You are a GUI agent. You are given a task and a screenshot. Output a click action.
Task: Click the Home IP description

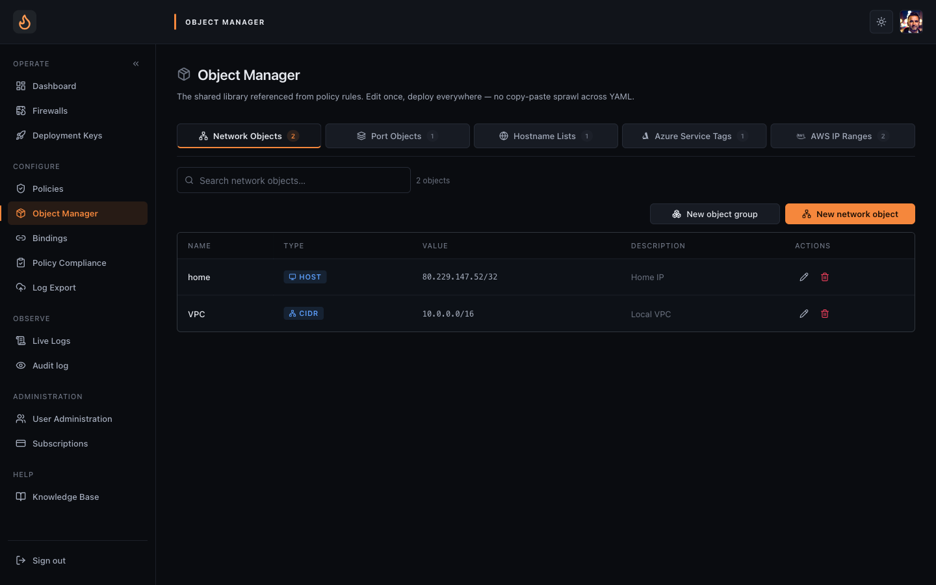647,277
